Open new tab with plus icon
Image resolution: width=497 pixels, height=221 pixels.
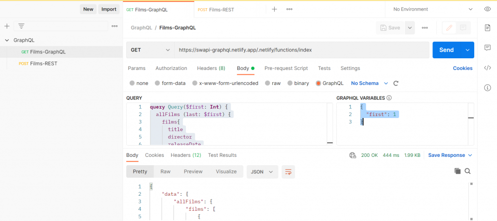[x=275, y=9]
